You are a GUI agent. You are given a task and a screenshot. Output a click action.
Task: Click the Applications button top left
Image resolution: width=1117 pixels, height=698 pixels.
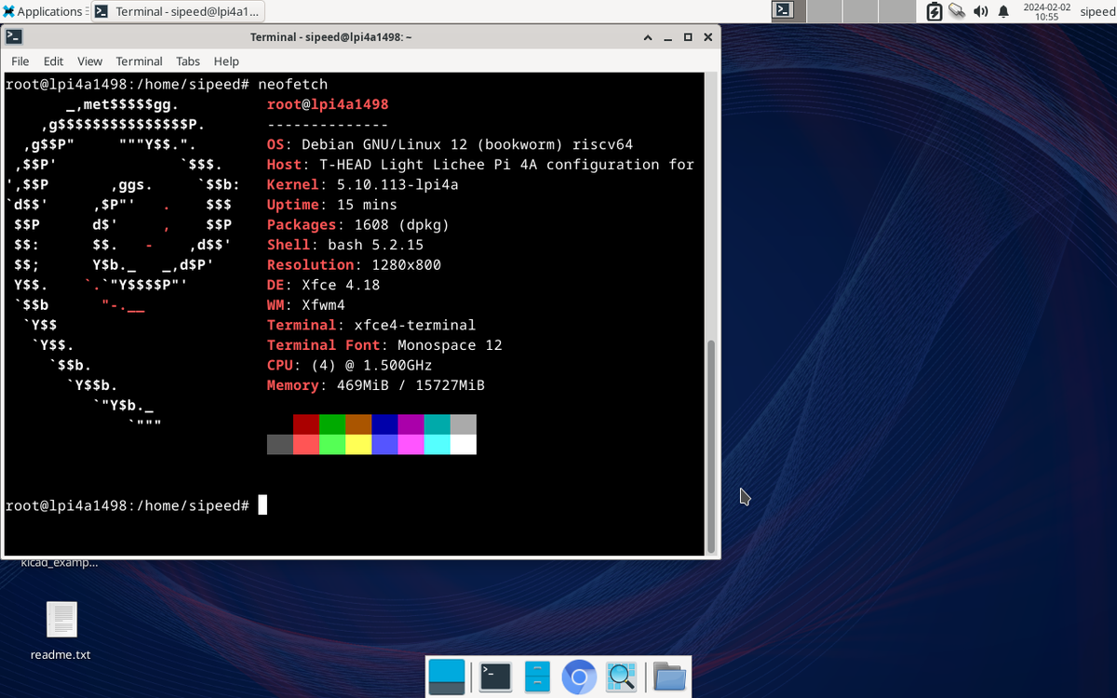(41, 11)
